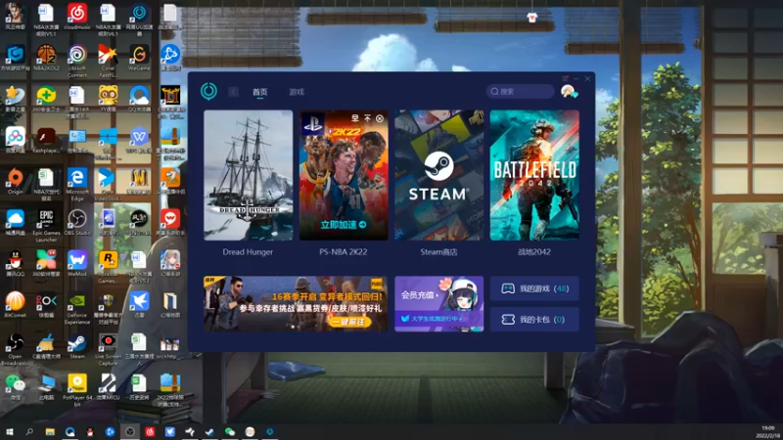Viewport: 783px width, 440px height.
Task: Open the accelerator window menu icon
Action: point(565,78)
